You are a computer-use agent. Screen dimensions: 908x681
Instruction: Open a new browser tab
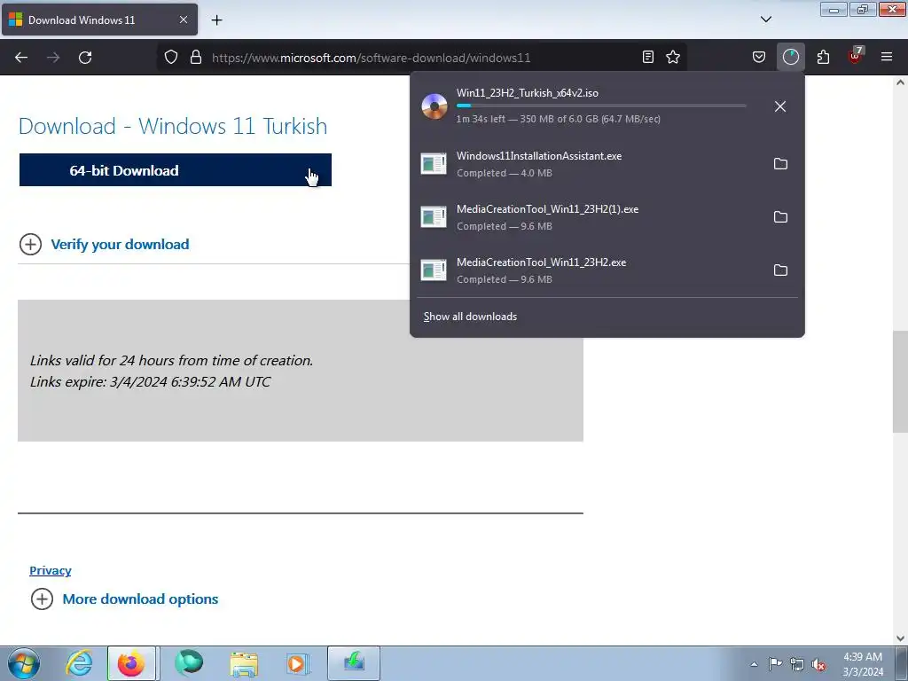(216, 20)
